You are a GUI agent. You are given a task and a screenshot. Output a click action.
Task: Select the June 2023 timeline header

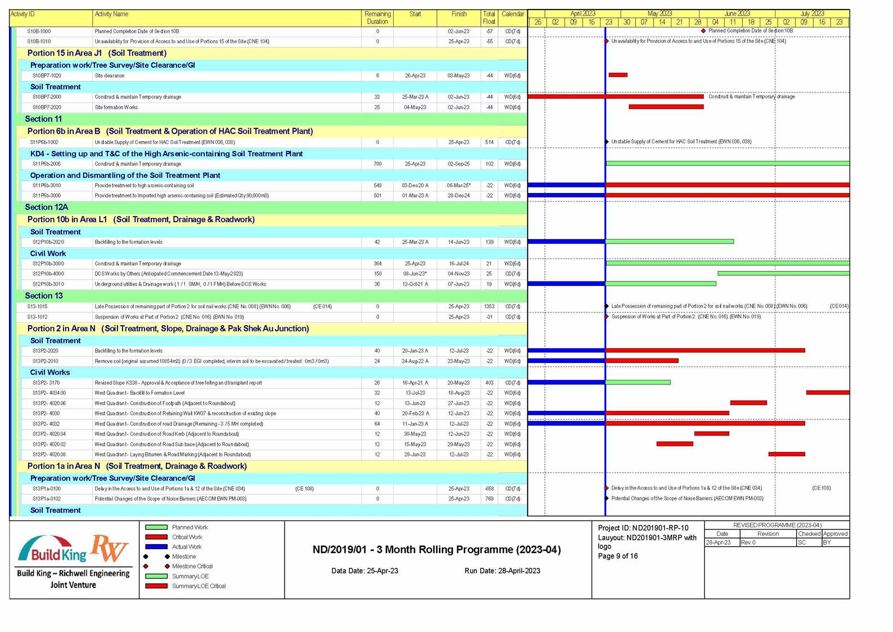pos(737,14)
